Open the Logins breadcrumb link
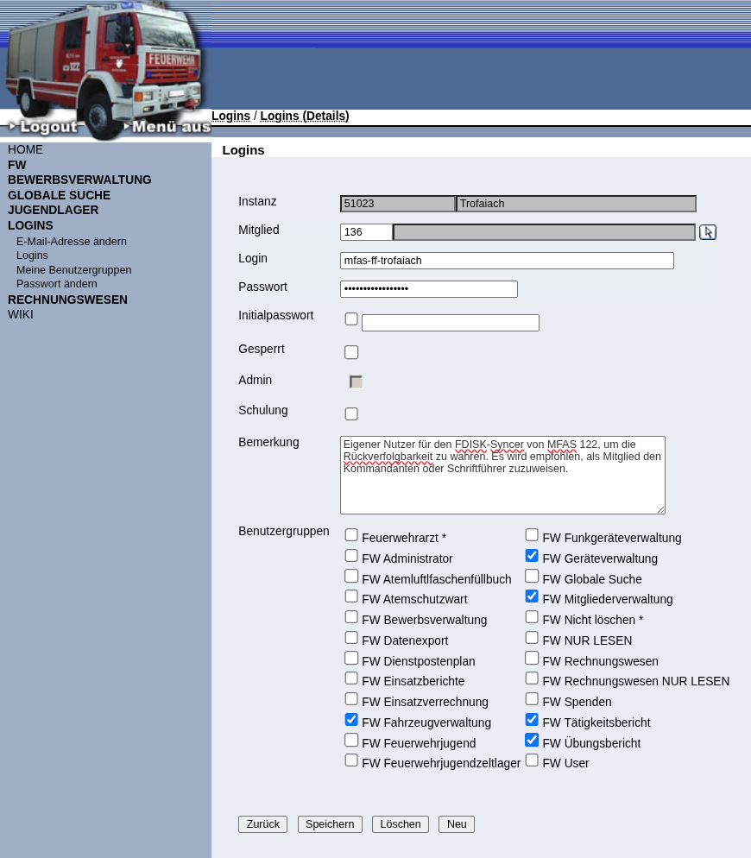 click(230, 116)
